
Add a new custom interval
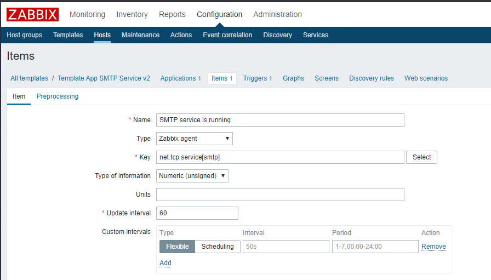[165, 263]
